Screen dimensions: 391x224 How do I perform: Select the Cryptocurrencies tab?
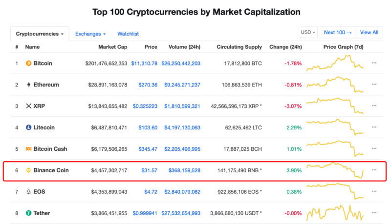(40, 34)
